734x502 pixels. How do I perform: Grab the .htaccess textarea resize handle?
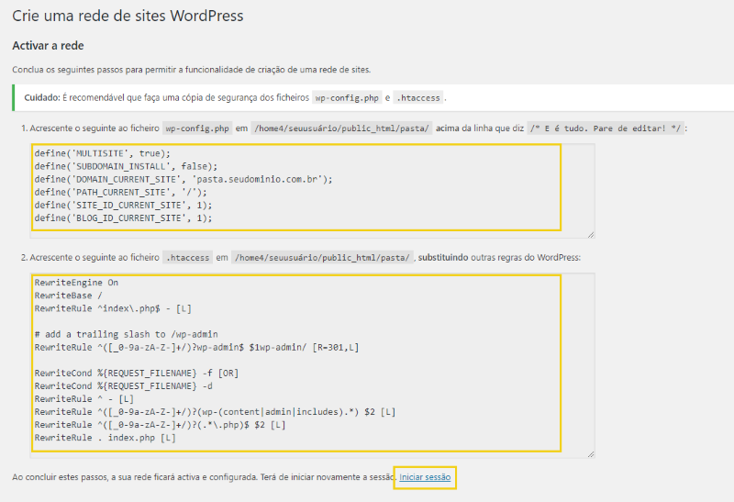click(x=591, y=454)
